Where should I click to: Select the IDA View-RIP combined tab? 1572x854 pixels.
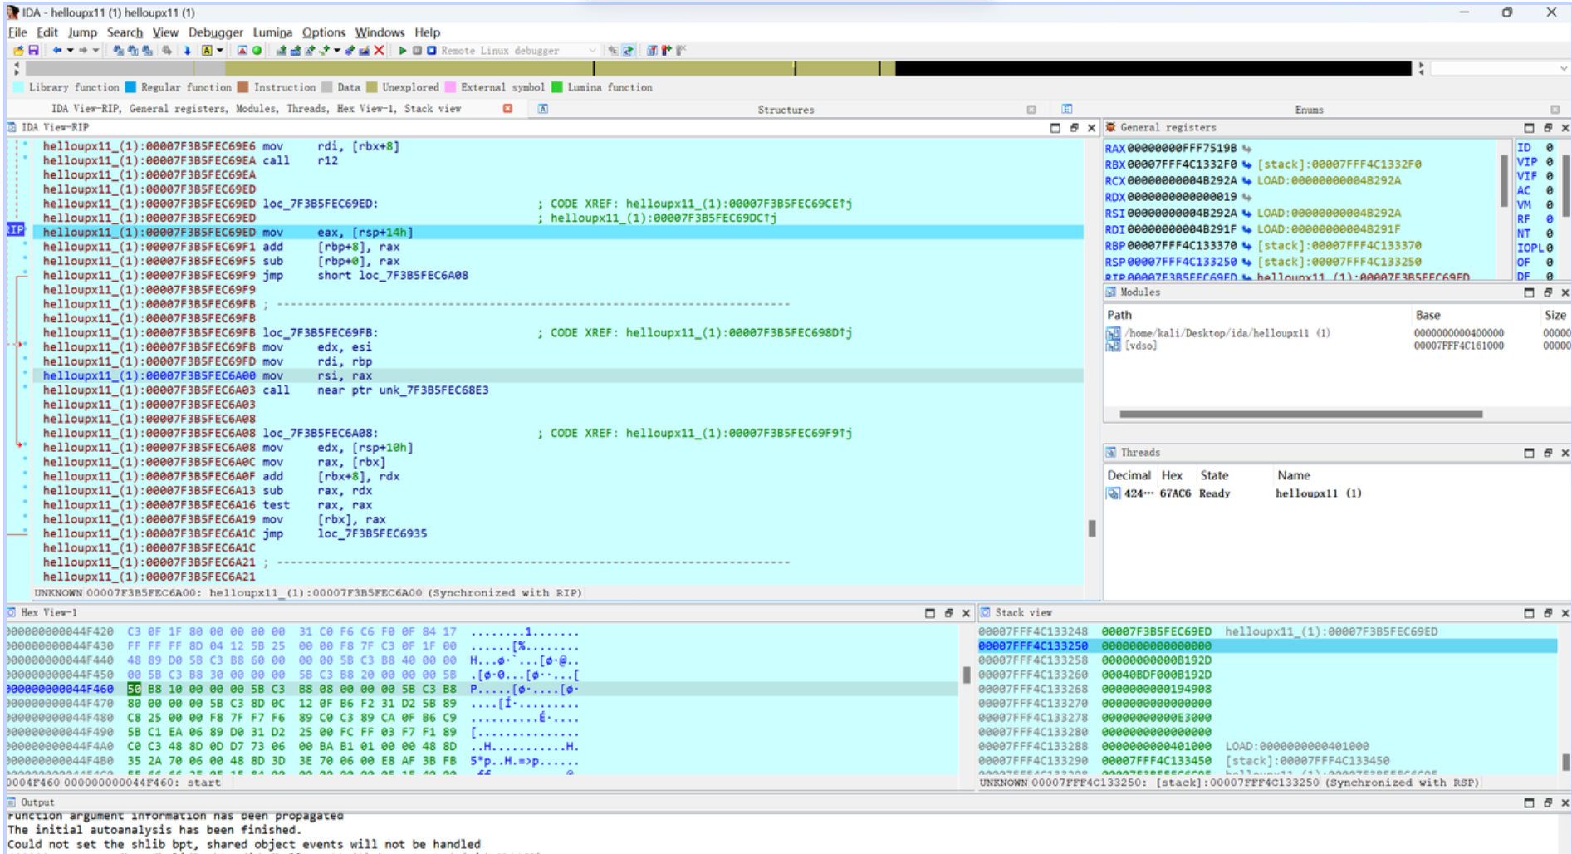(x=256, y=109)
